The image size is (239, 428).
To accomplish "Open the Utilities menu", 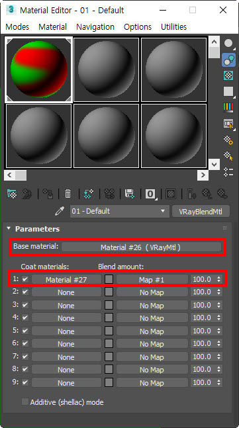I will click(x=173, y=26).
